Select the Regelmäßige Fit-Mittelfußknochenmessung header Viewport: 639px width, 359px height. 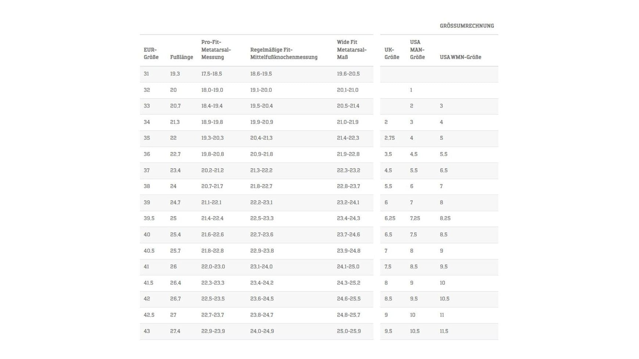[284, 54]
